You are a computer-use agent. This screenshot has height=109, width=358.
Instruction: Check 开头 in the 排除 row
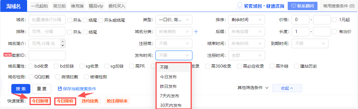[70, 32]
